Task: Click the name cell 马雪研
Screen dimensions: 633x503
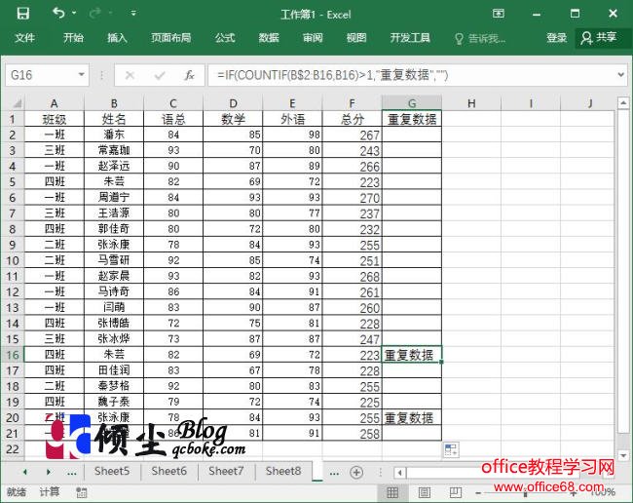Action: point(114,260)
